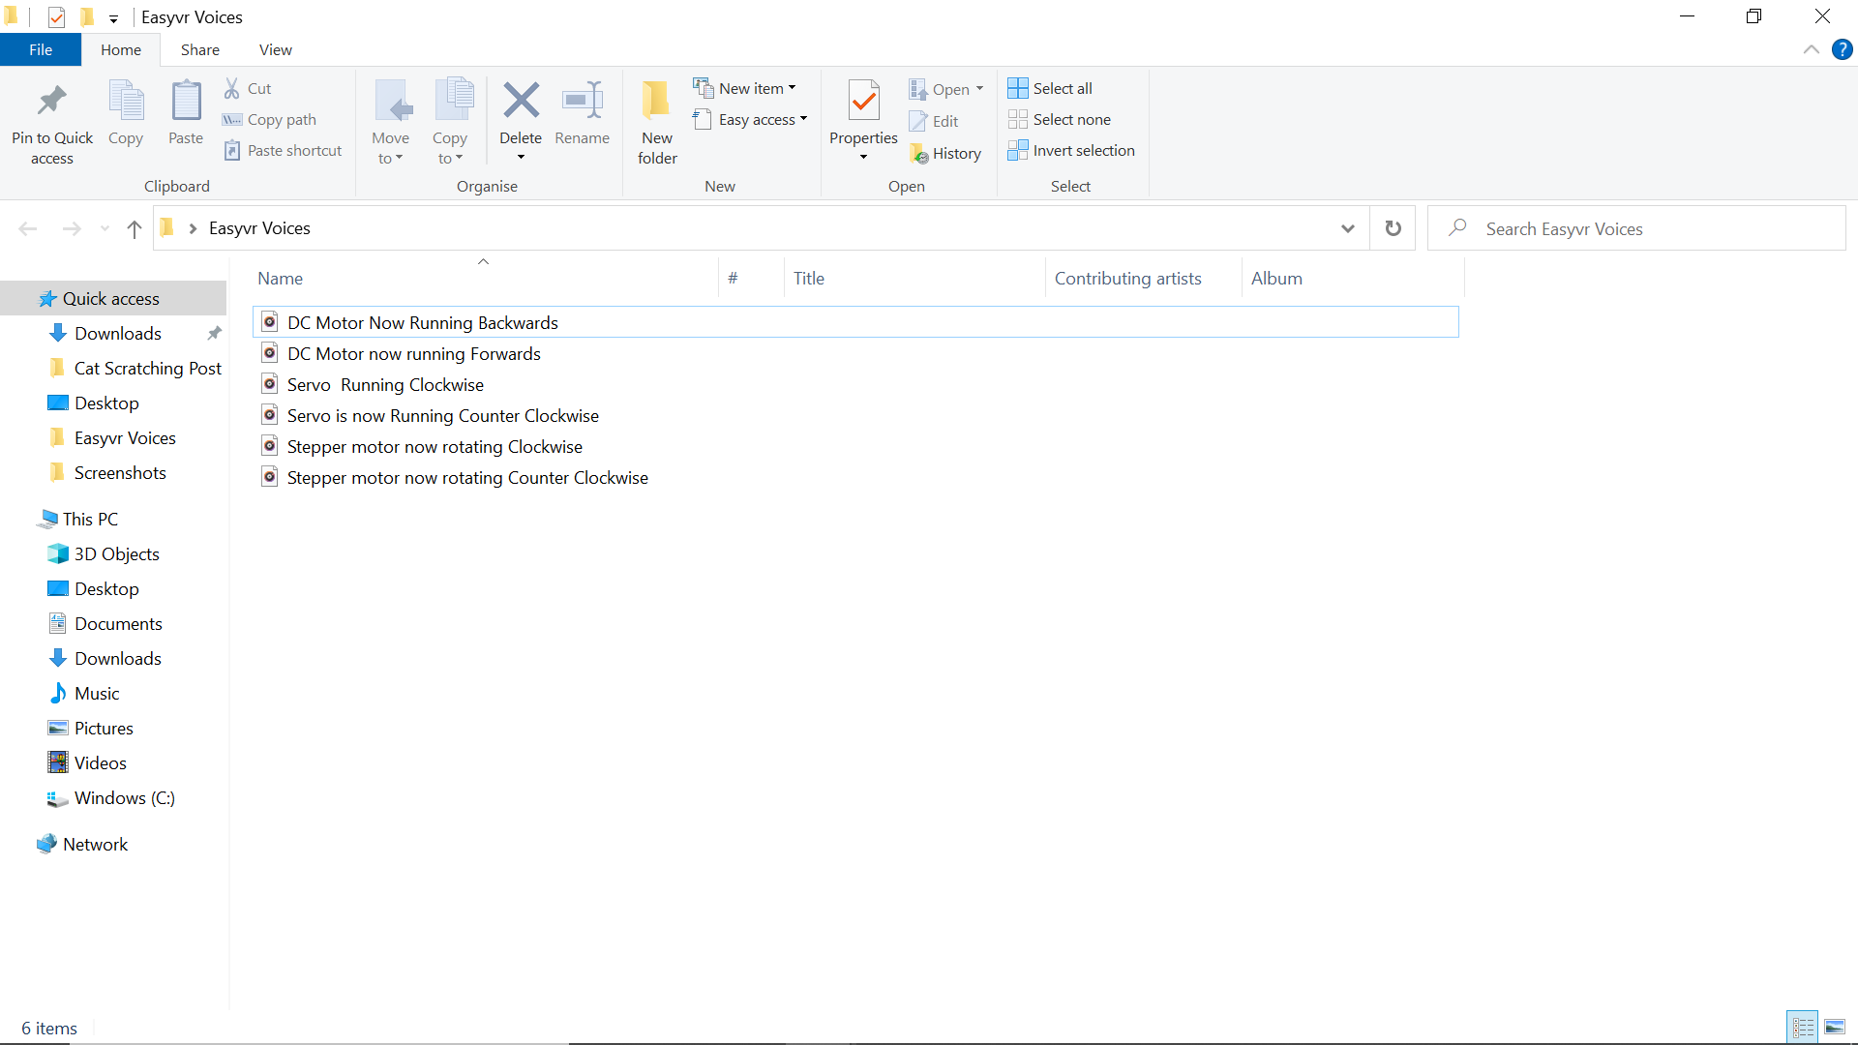
Task: Switch to large thumbnails view toggle
Action: [1835, 1028]
